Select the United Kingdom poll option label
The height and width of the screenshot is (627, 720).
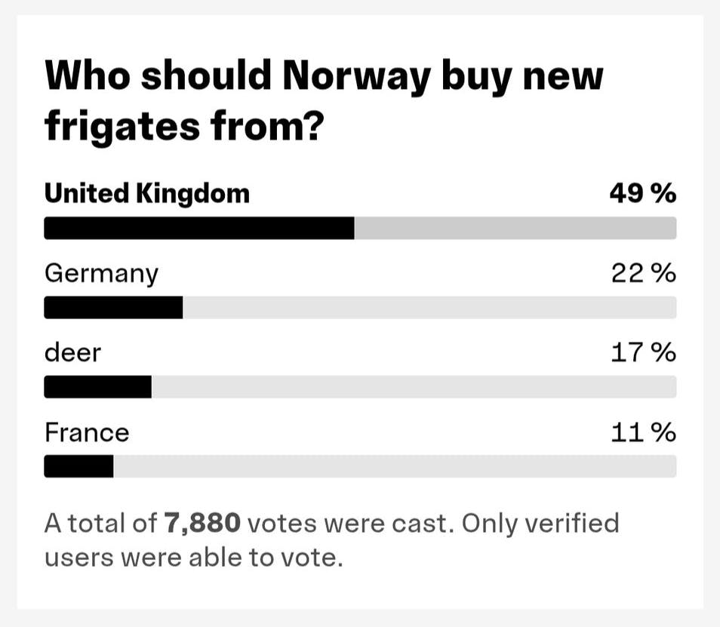coord(146,194)
